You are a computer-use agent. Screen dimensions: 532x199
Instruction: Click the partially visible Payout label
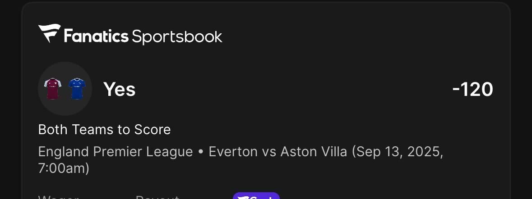tap(157, 197)
